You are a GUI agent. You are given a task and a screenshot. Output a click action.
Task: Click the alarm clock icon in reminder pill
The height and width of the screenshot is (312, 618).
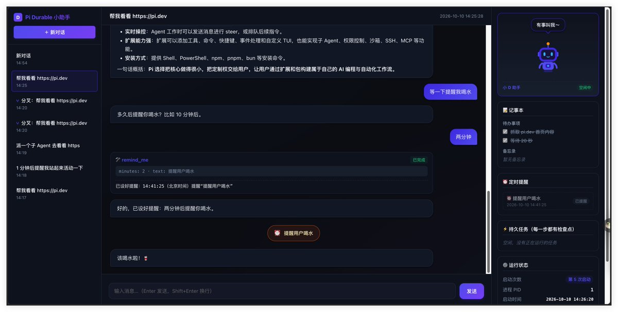(x=277, y=233)
